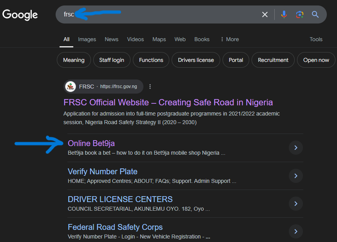Switch to the Web tab
337x242 pixels.
180,39
